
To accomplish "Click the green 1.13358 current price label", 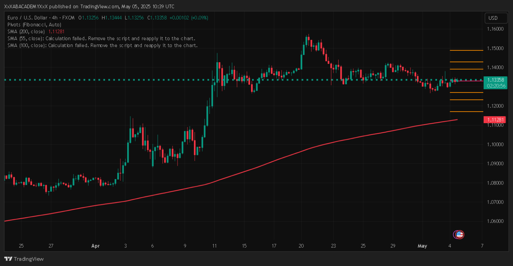I will click(x=495, y=80).
